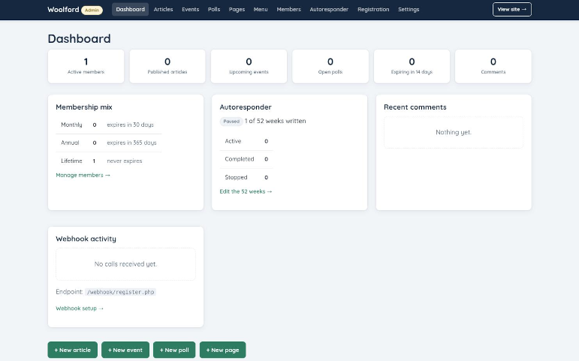
Task: Go to the Articles section
Action: (163, 9)
